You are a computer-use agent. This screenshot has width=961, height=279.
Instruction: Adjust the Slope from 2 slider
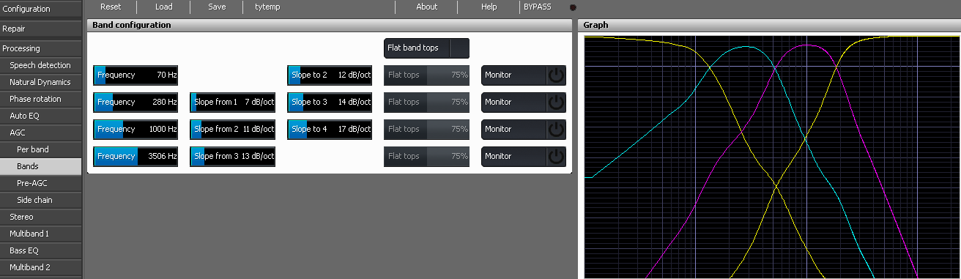233,129
